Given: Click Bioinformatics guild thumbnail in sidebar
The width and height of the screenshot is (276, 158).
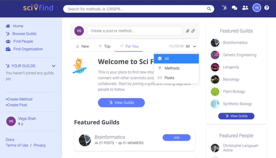Looking at the screenshot, I should (215, 43).
